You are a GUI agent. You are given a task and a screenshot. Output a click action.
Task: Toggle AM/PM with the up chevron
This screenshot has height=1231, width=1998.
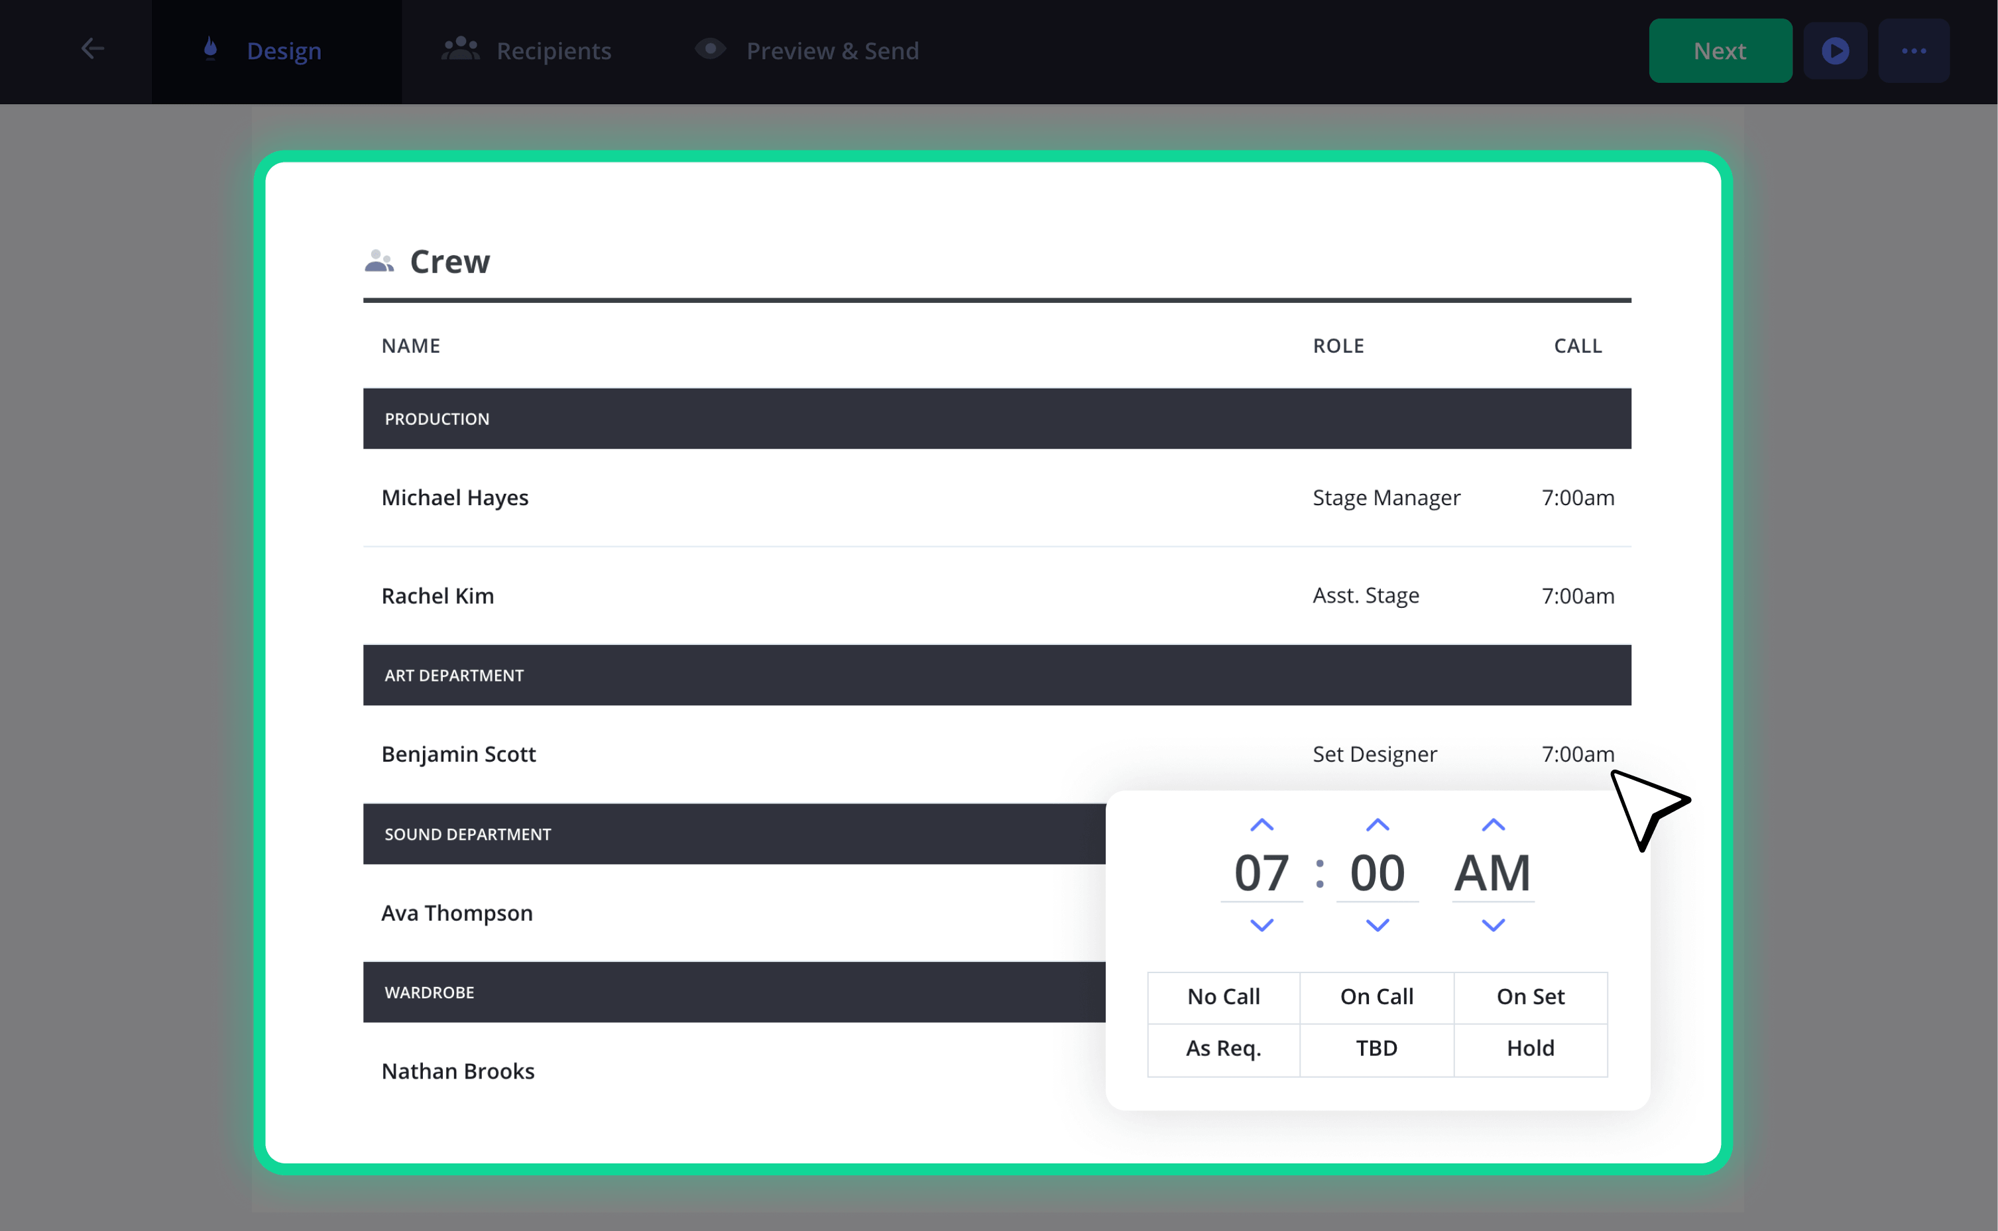(1492, 825)
